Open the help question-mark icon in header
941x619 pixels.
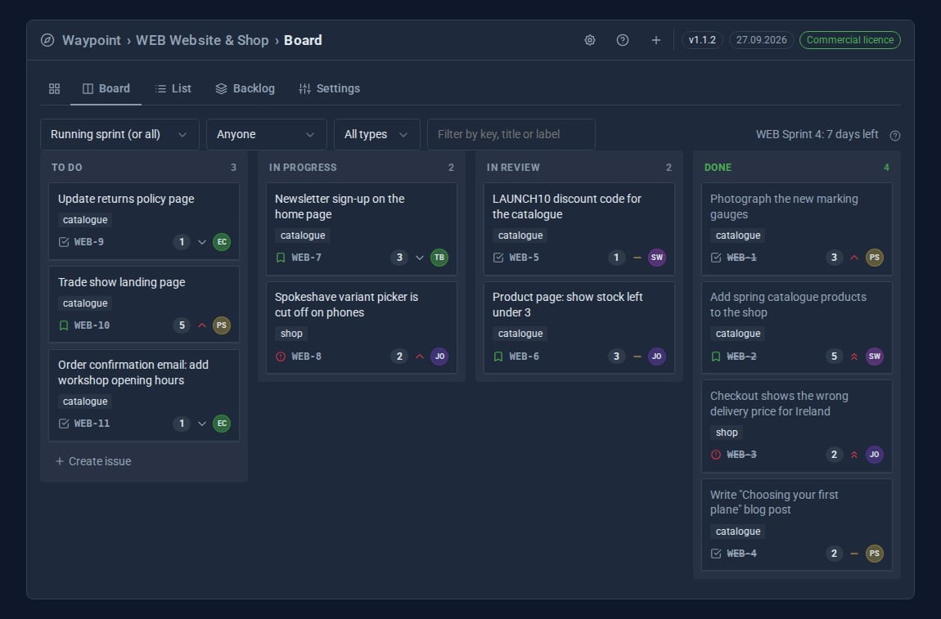[x=623, y=40]
